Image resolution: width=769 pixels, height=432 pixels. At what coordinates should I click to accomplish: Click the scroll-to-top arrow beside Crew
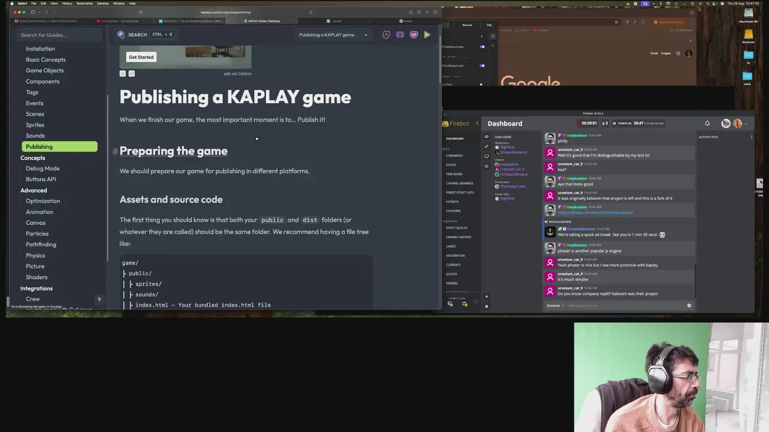(x=99, y=299)
